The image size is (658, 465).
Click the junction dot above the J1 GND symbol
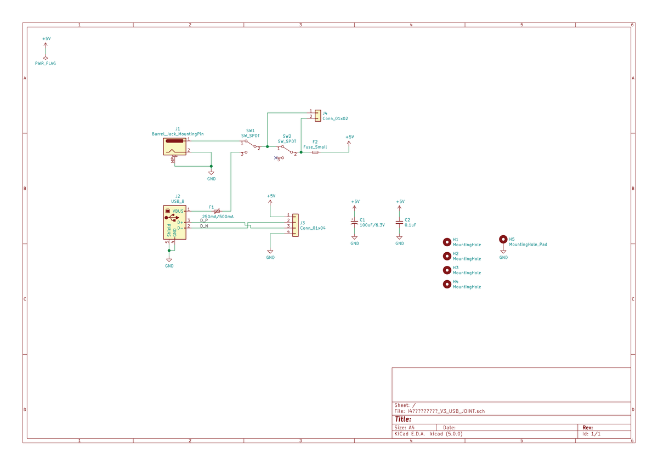pos(211,166)
